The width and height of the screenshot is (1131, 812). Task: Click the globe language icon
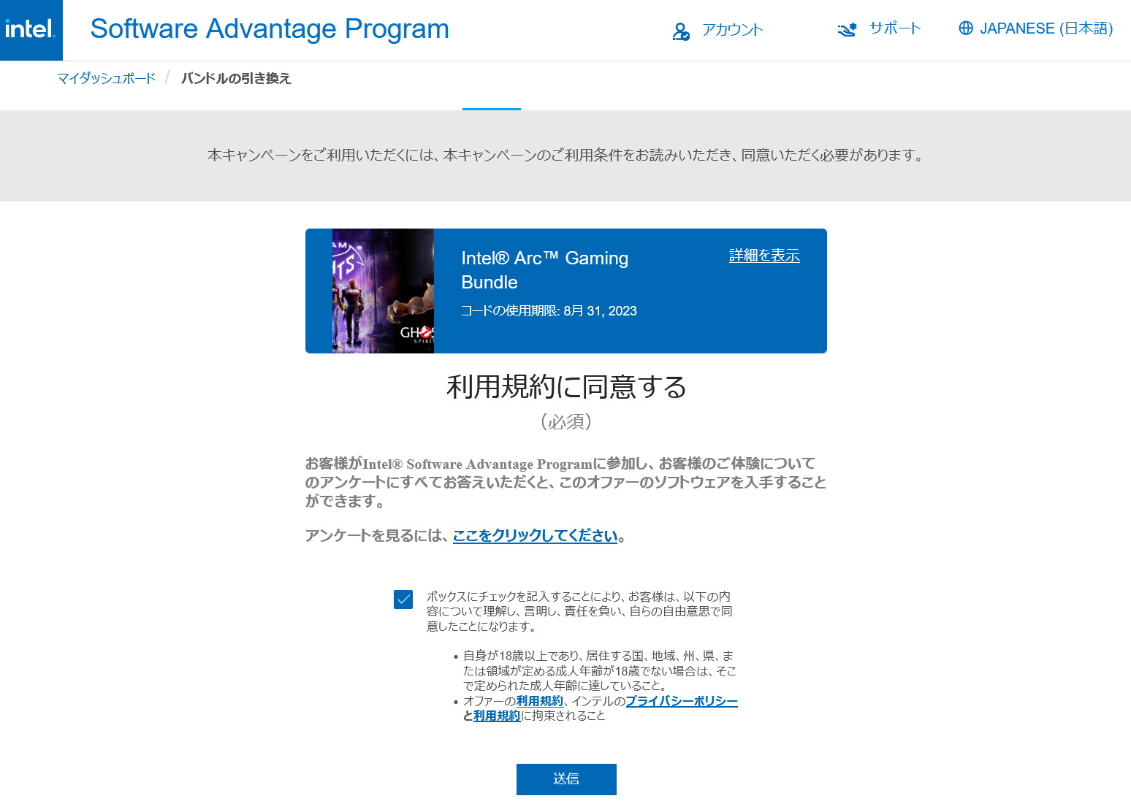point(966,28)
